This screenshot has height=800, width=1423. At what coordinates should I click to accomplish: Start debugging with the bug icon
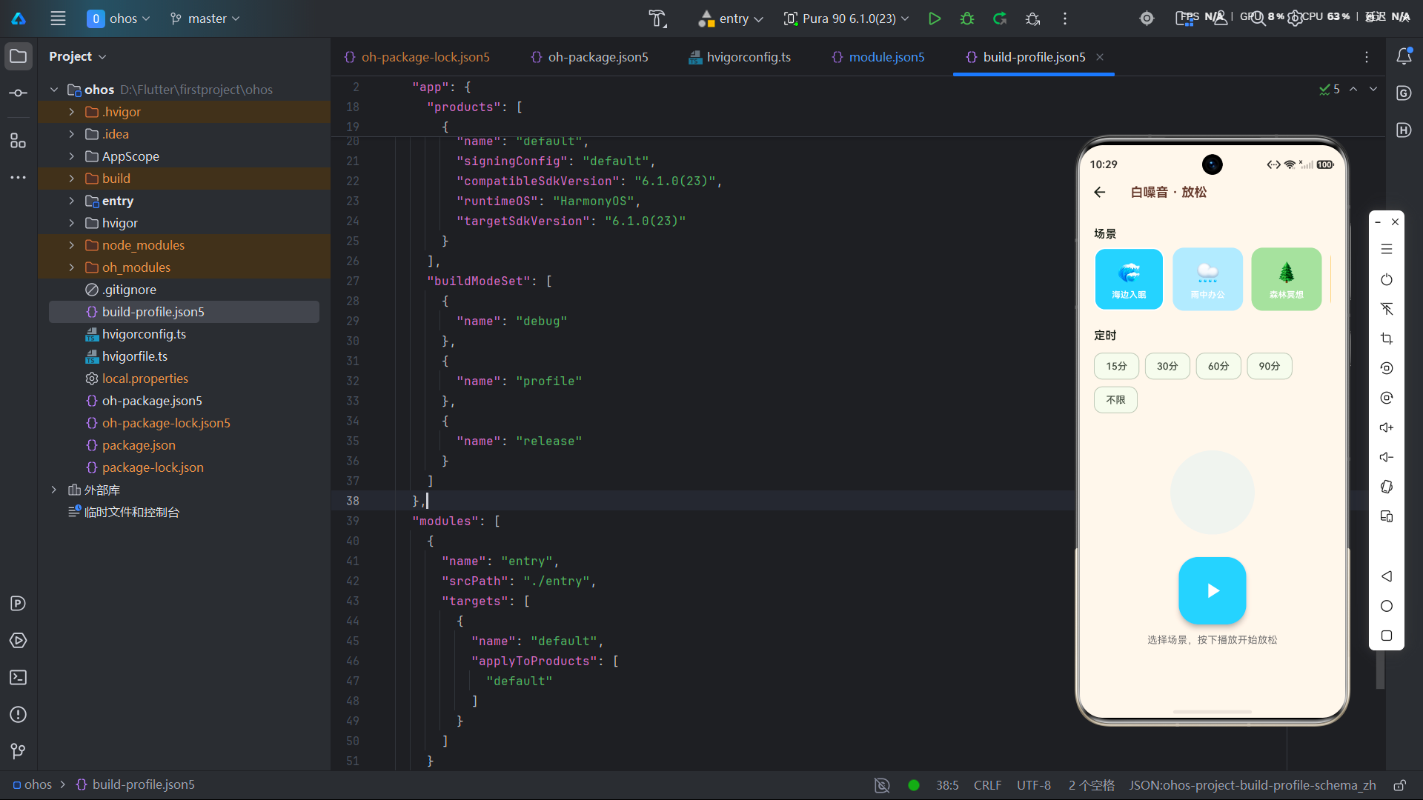tap(967, 19)
